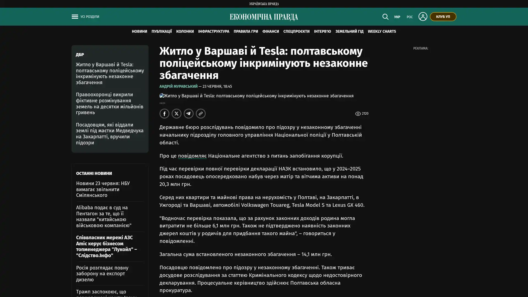This screenshot has width=528, height=297.
Task: Switch language to УКР
Action: [397, 17]
